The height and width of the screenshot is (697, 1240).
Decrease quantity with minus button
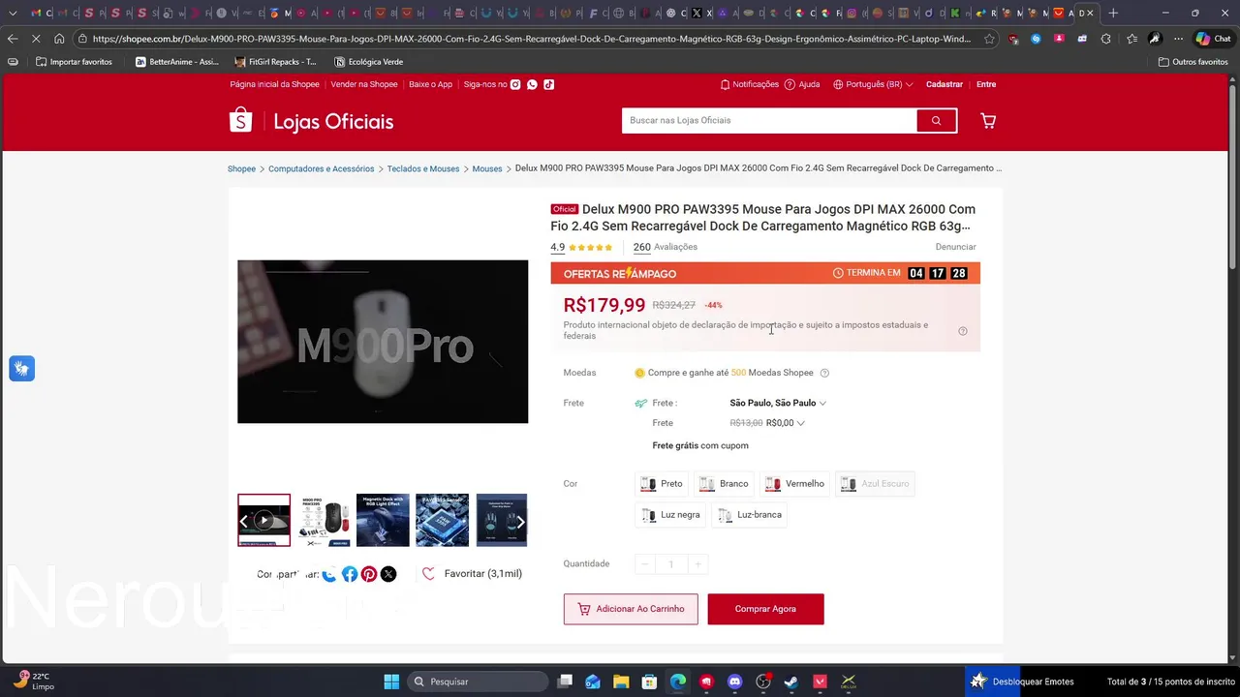pos(644,564)
